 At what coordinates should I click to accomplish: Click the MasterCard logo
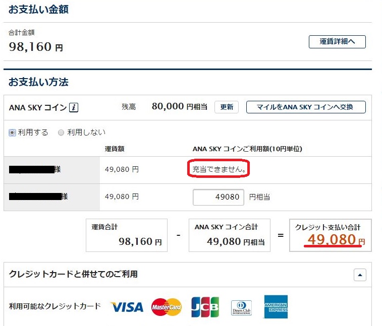click(167, 307)
